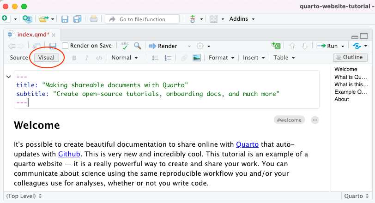Jump to About in the outline
Image resolution: width=375 pixels, height=203 pixels.
click(342, 99)
